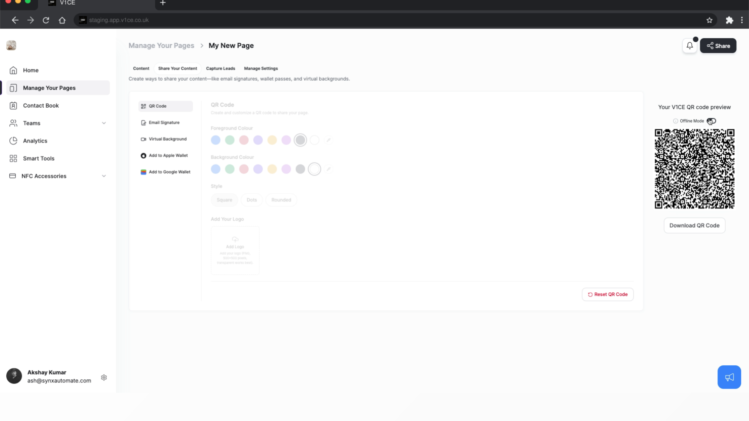Choose the green background colour swatch
This screenshot has height=421, width=749.
coord(230,169)
